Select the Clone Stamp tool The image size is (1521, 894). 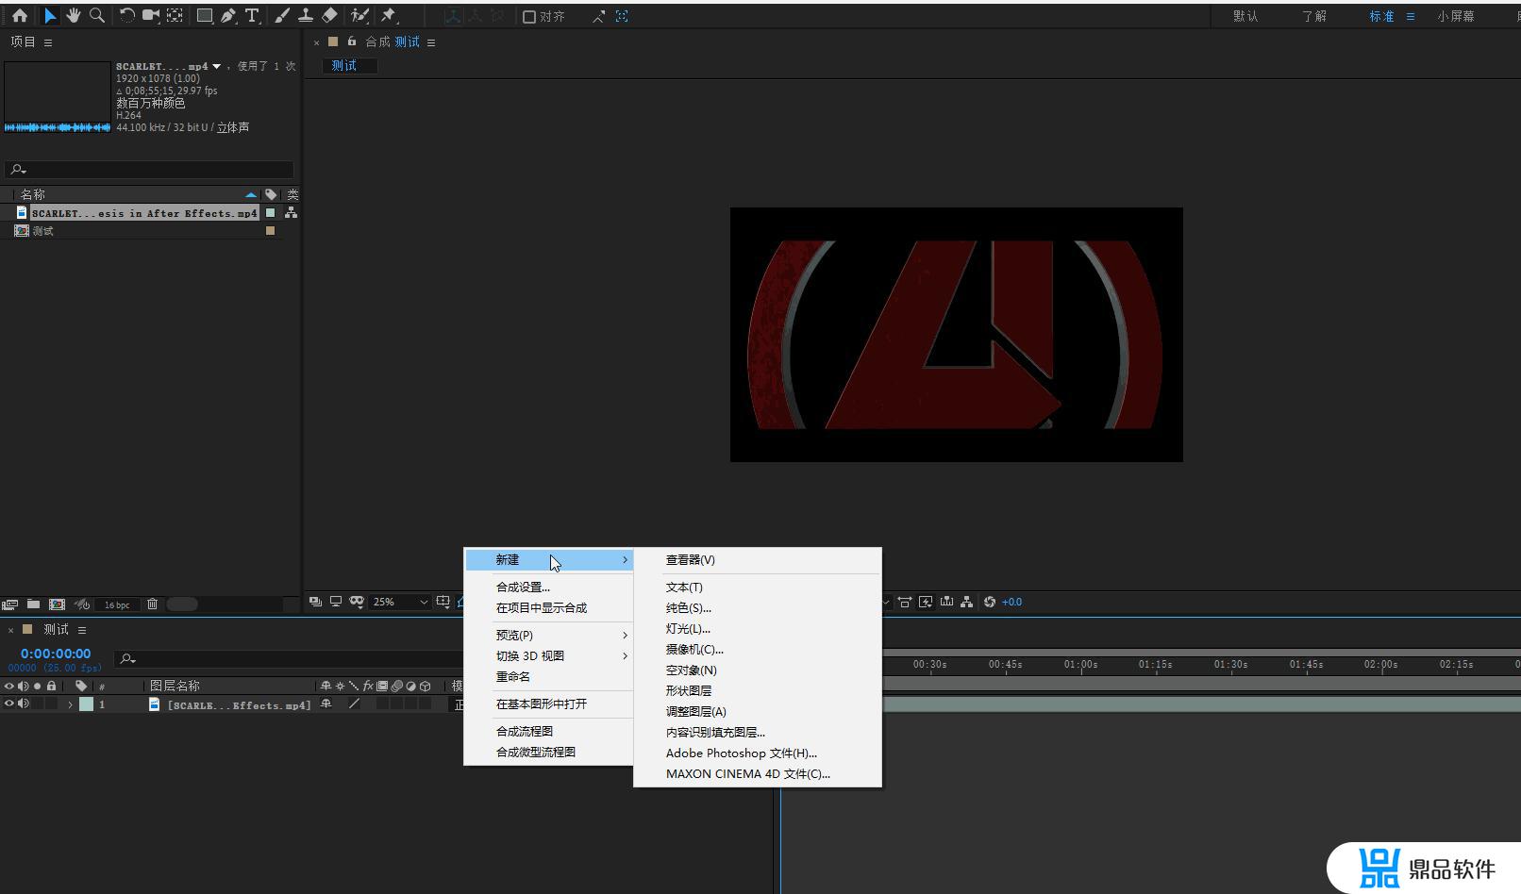[306, 16]
